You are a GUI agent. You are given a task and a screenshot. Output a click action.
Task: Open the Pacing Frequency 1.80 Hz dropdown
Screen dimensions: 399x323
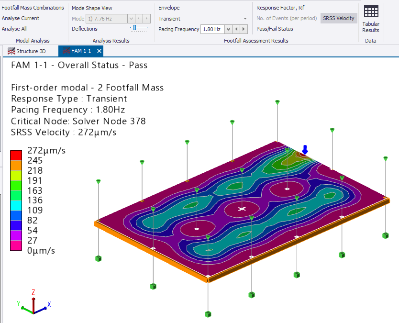(228, 29)
